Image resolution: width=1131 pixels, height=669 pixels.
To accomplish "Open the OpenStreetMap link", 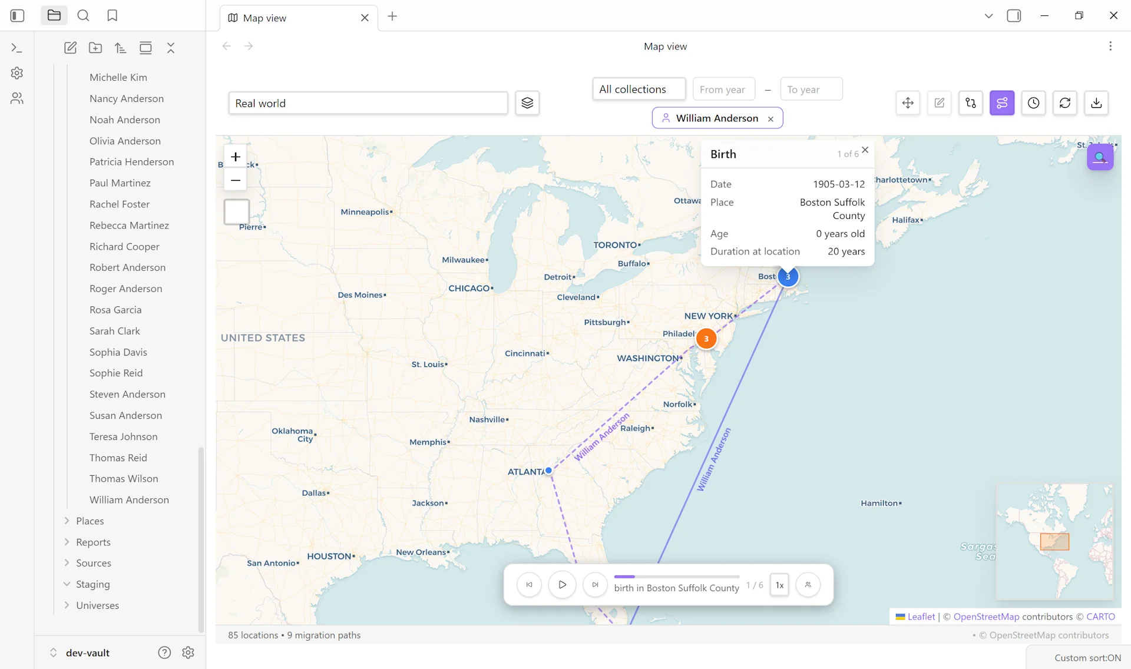I will point(986,617).
